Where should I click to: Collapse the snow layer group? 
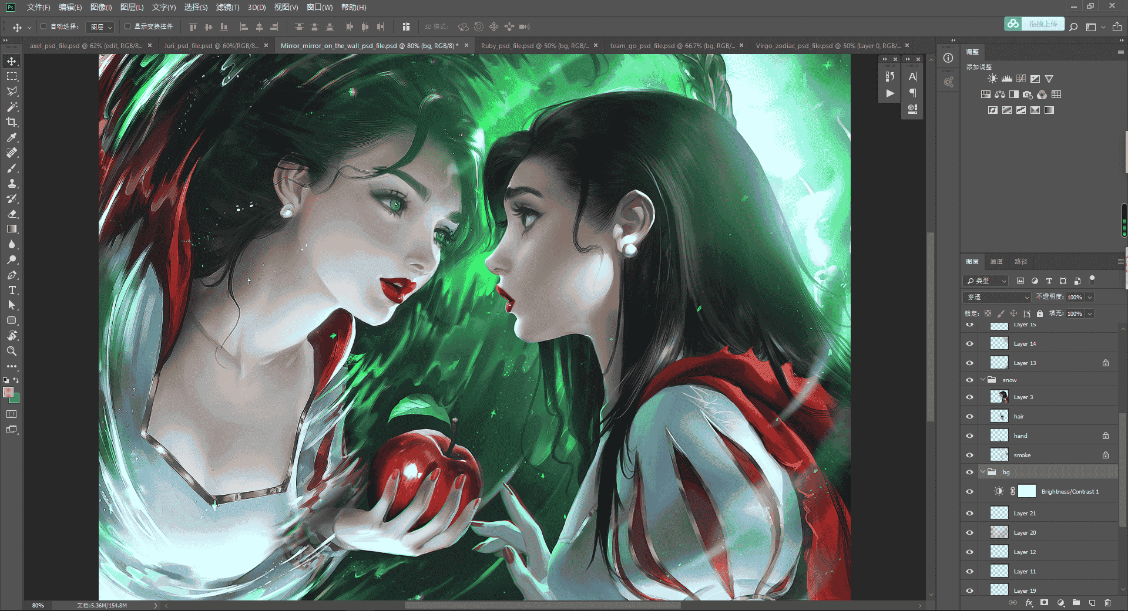983,380
